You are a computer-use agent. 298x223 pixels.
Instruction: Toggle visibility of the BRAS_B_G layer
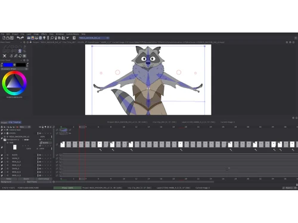(x=40, y=172)
